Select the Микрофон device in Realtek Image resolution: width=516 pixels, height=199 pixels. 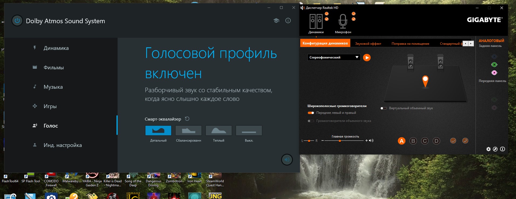343,24
